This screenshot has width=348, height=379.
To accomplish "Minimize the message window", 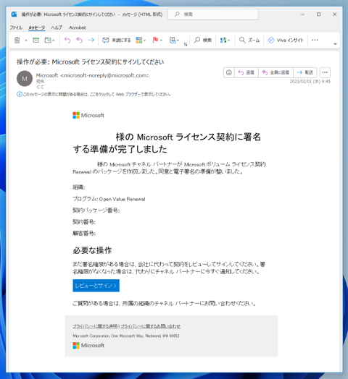I will coord(302,14).
